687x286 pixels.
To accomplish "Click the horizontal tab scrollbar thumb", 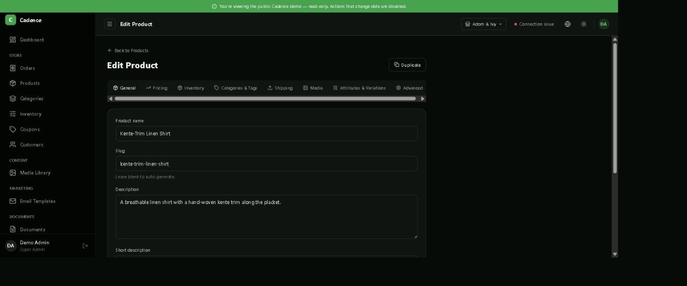I will coord(265,99).
